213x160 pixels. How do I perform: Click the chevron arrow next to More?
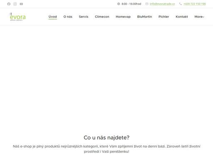click(x=203, y=17)
